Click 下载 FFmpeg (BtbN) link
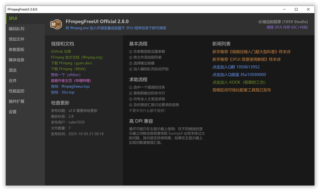The width and height of the screenshot is (320, 191). click(x=70, y=69)
